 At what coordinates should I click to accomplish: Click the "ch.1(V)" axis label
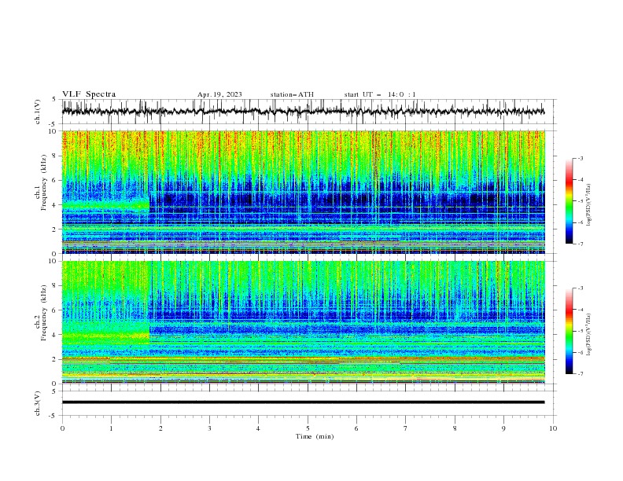click(38, 112)
